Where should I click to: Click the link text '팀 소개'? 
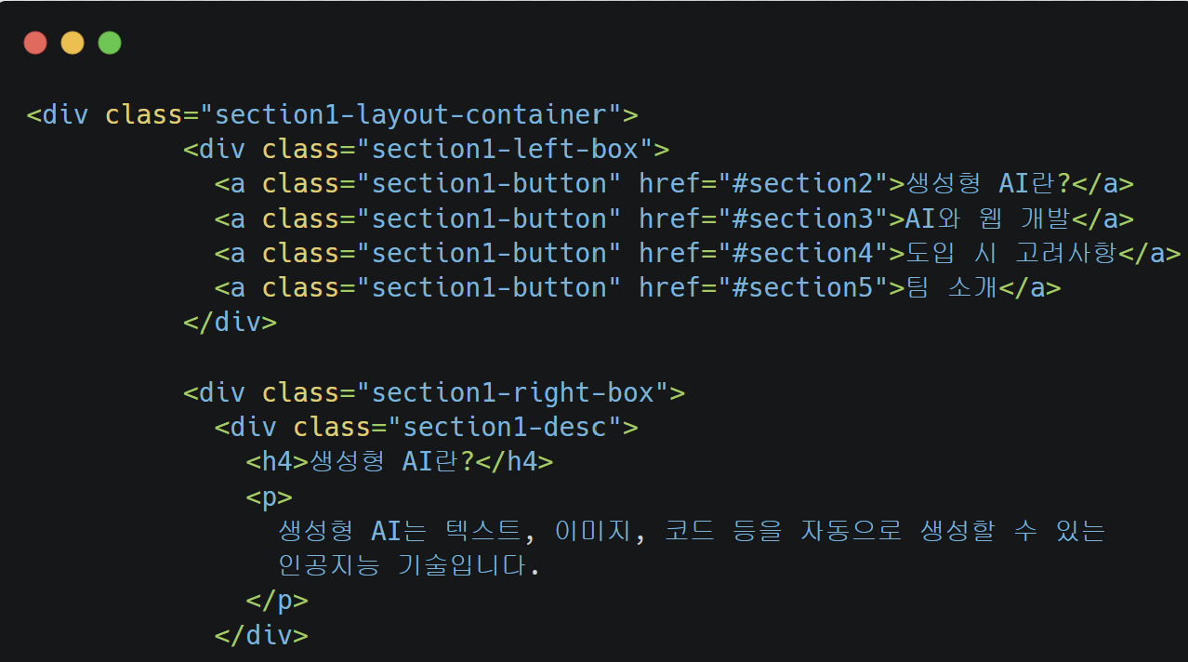(951, 288)
